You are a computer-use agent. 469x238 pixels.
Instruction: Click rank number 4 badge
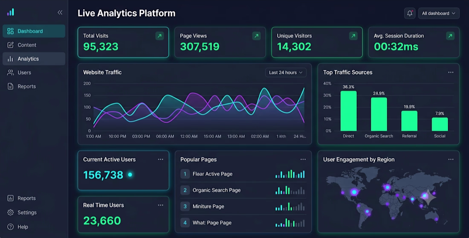pos(185,223)
